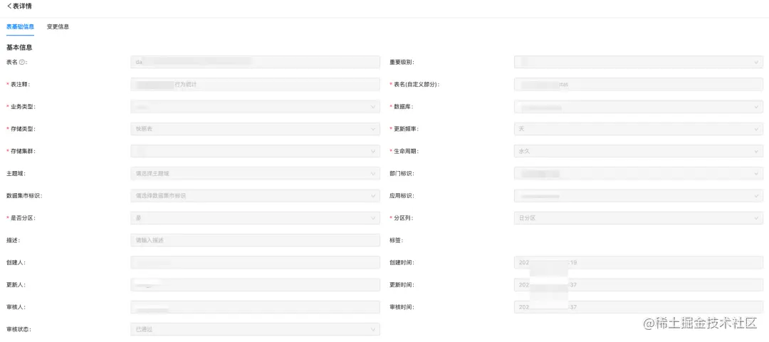Go back via the 表详情 back arrow
This screenshot has width=769, height=342.
9,6
